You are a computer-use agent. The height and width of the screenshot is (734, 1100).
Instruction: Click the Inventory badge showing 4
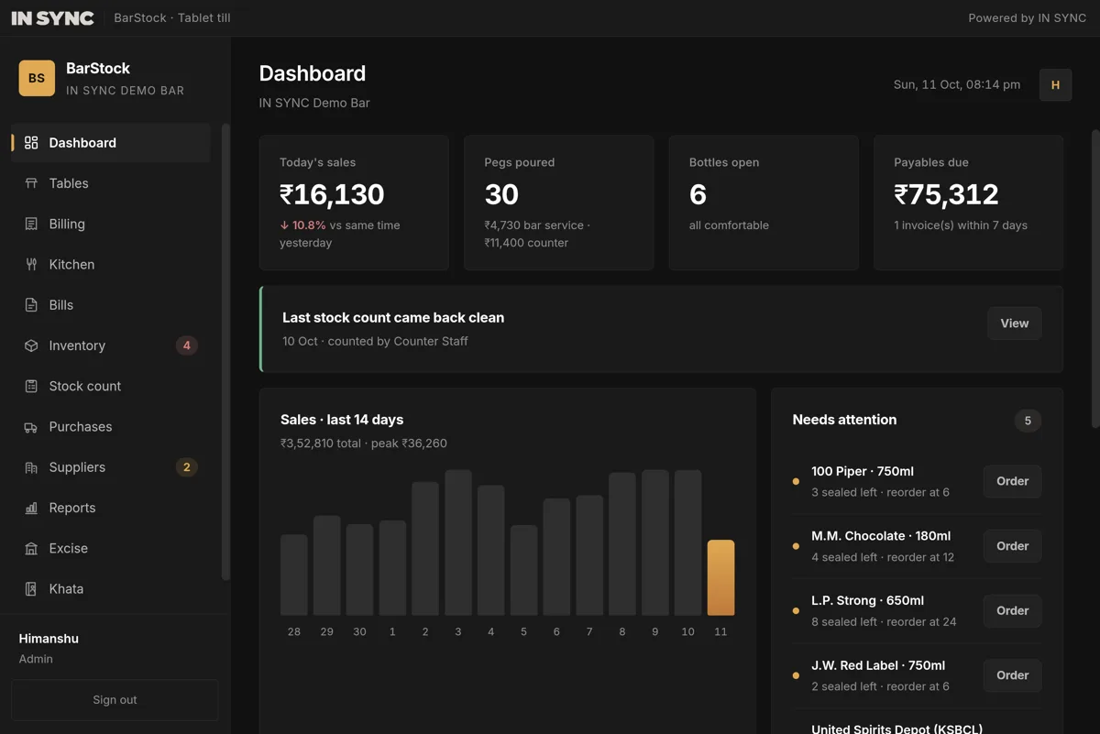click(x=187, y=345)
